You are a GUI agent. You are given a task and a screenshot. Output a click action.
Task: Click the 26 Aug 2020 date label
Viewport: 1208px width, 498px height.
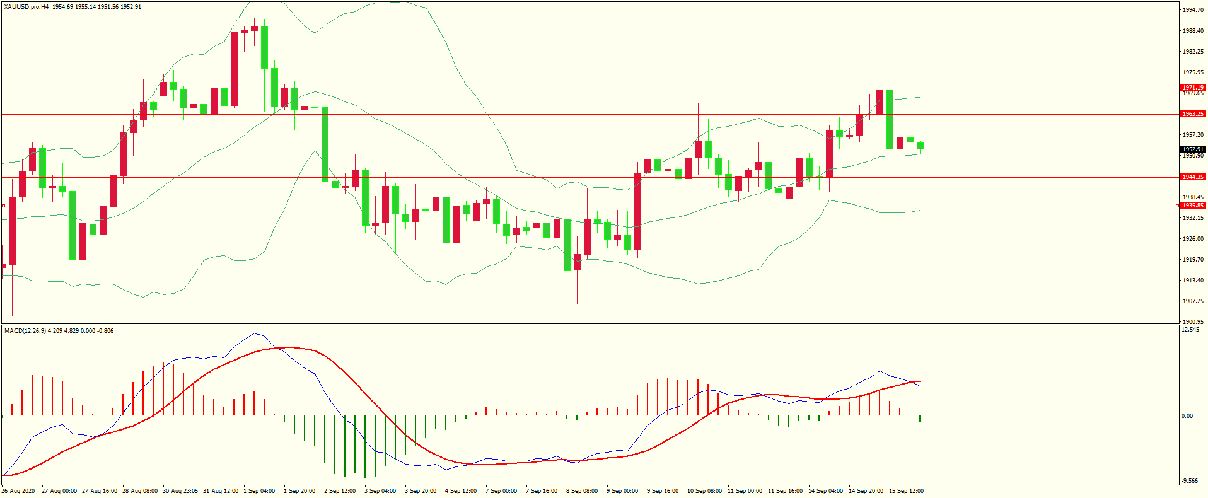coord(18,491)
